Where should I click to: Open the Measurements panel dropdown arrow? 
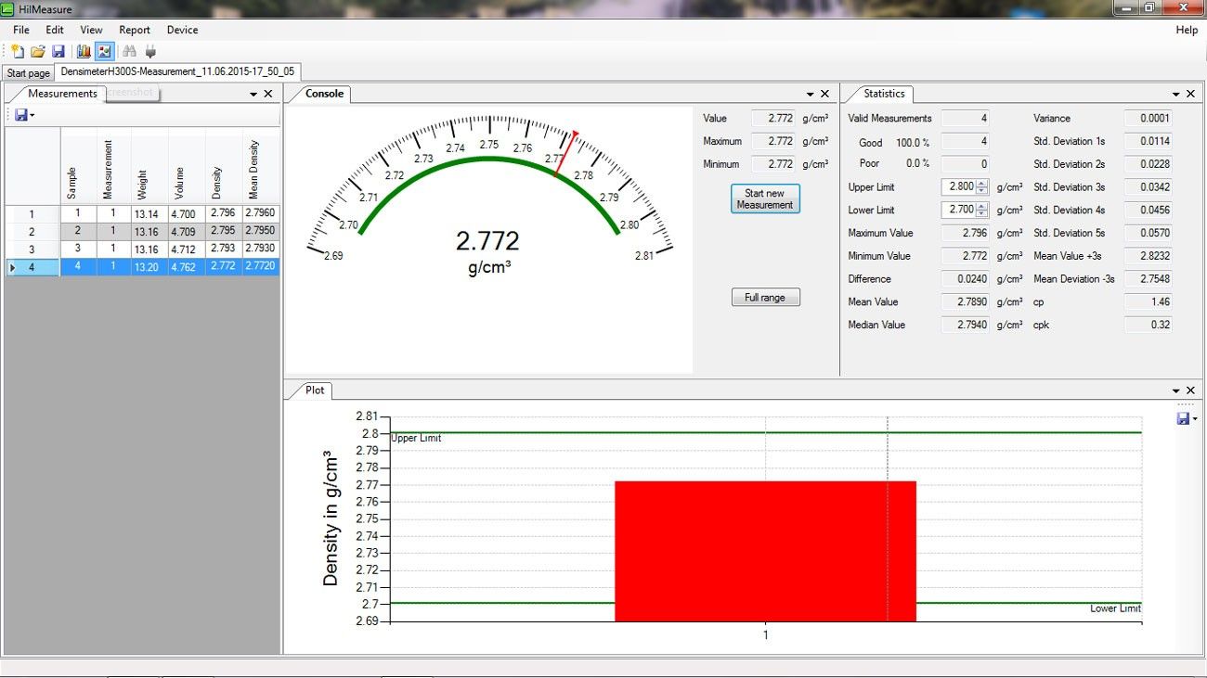[253, 95]
